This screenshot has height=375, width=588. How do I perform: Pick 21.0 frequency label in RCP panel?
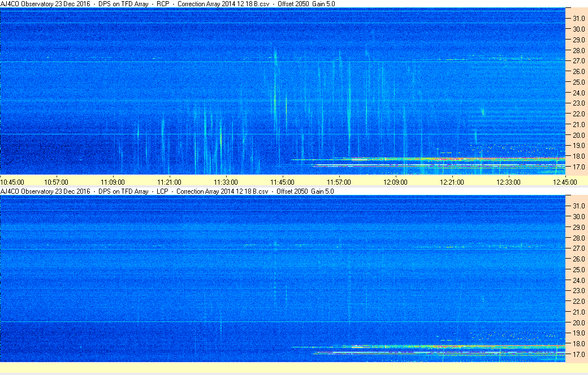(578, 124)
